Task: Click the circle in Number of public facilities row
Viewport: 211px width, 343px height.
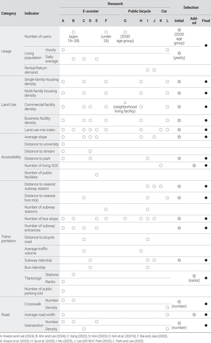Action: (97, 175)
